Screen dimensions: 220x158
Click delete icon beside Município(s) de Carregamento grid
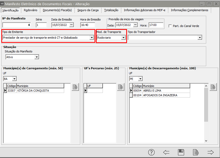pos(75,87)
